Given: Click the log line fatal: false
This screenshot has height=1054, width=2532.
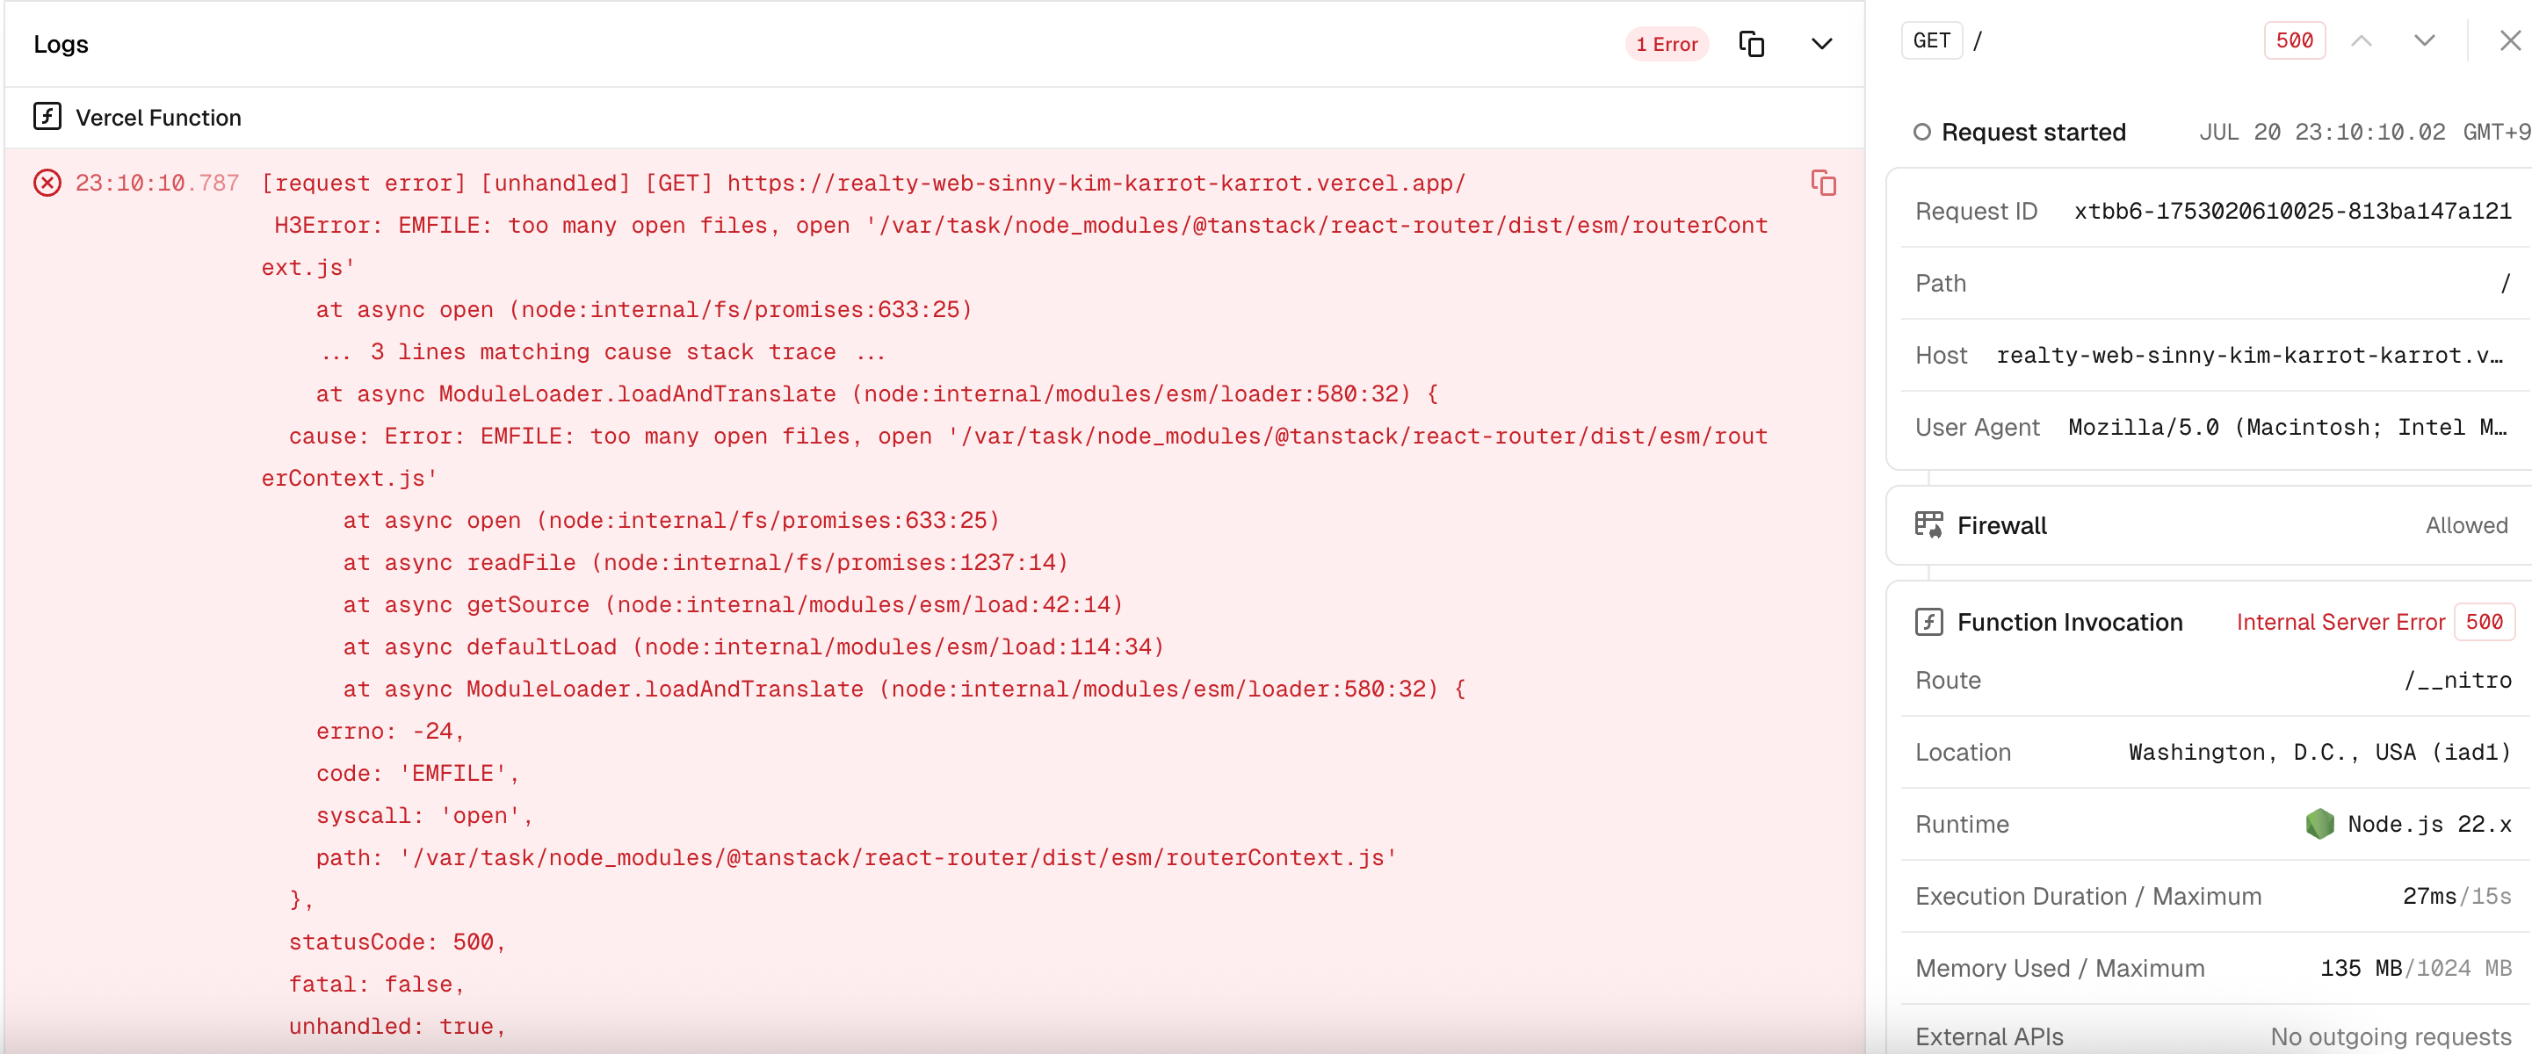Looking at the screenshot, I should tap(376, 985).
